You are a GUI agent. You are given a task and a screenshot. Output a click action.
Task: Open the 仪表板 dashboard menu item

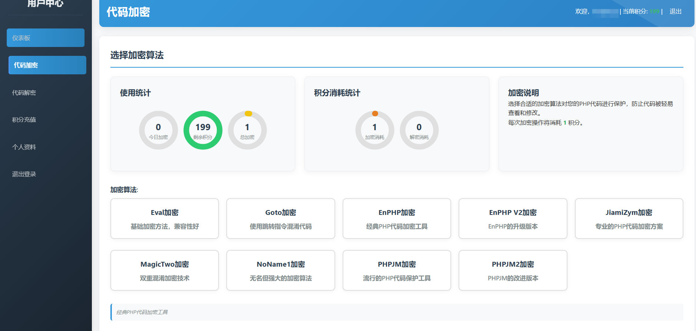click(x=46, y=38)
